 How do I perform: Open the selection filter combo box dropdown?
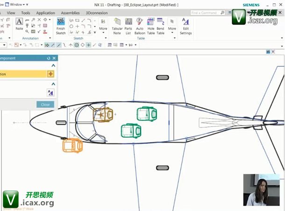4,45
